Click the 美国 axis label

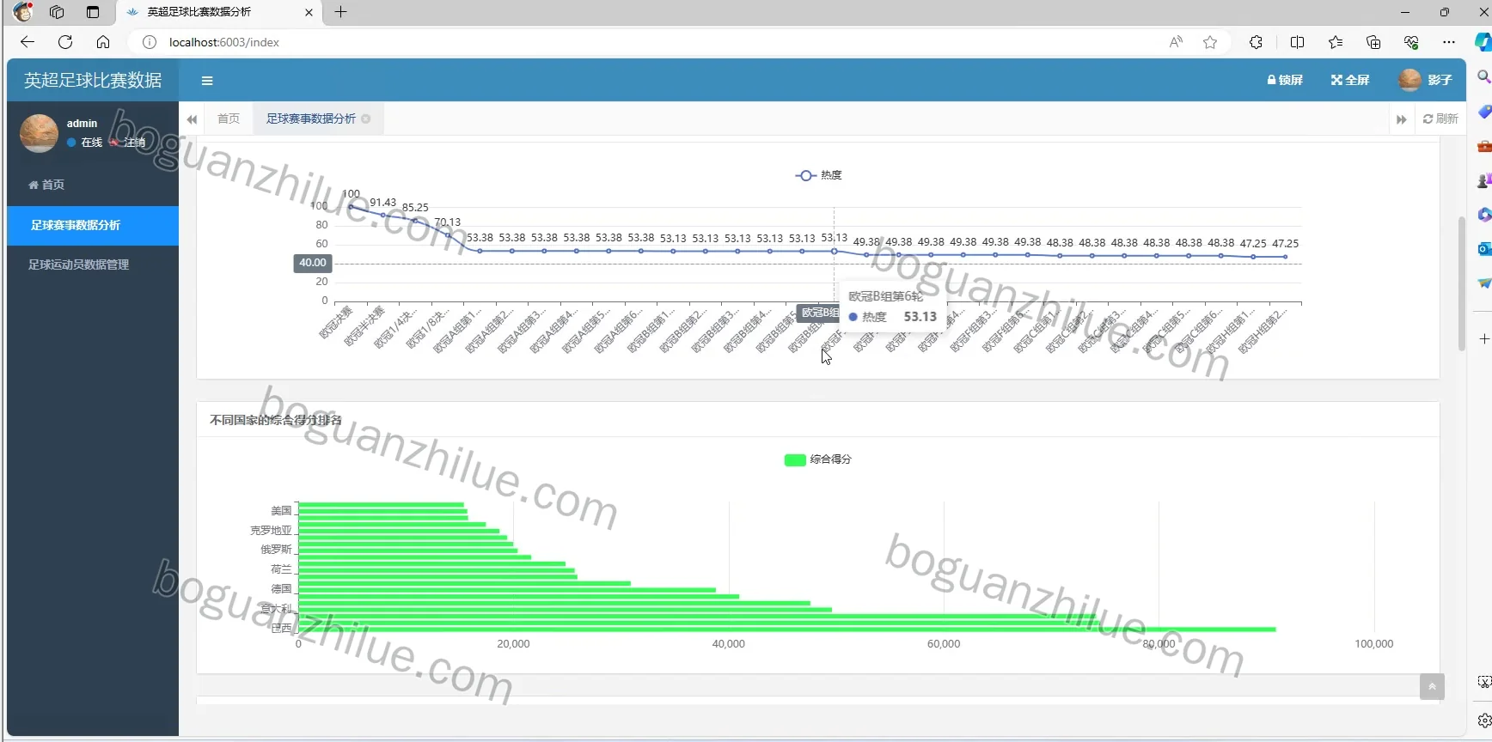point(281,511)
